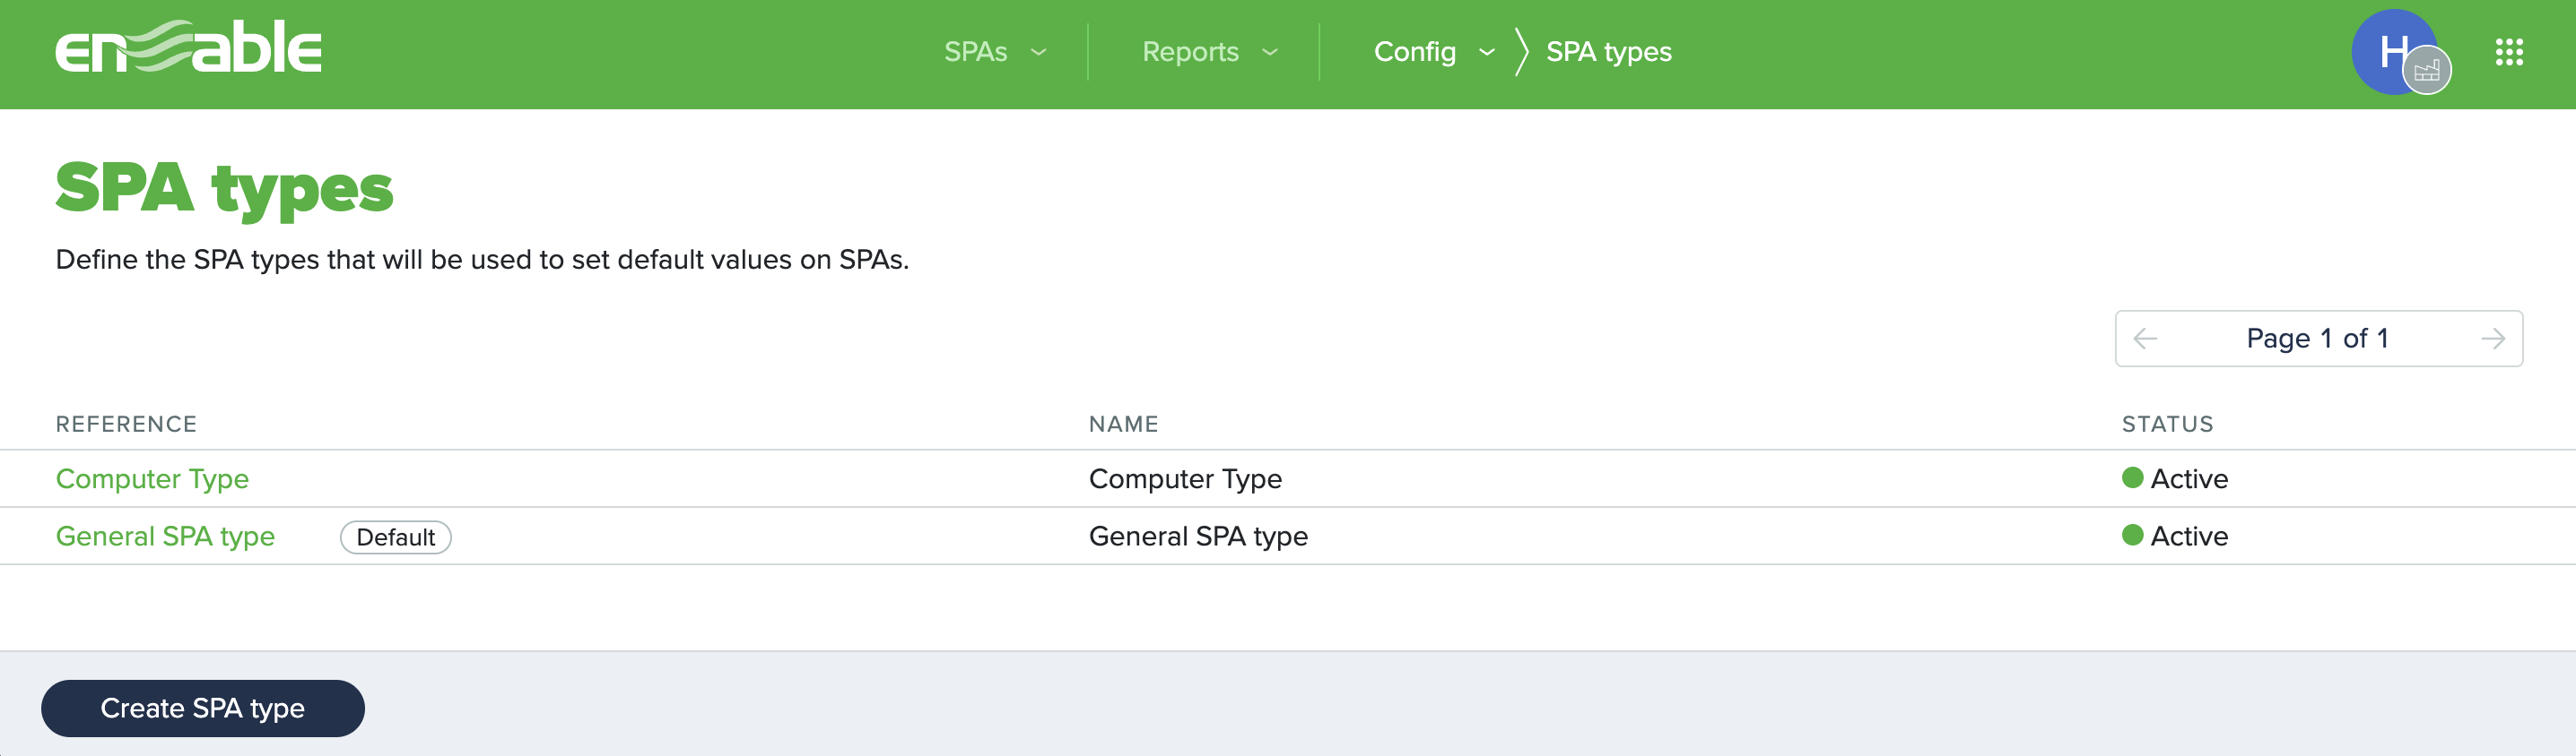The image size is (2576, 756).
Task: Click the SPA types page heading
Action: (224, 189)
